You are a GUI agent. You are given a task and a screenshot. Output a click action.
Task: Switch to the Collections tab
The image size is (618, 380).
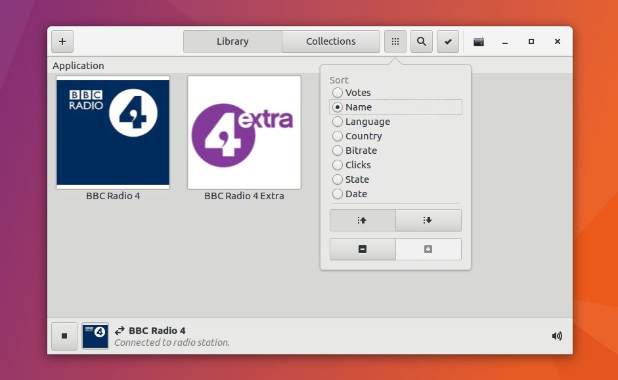pyautogui.click(x=331, y=41)
